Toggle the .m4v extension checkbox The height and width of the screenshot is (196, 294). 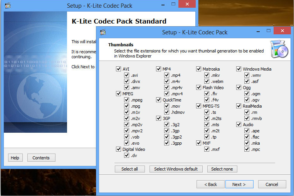click(x=167, y=81)
